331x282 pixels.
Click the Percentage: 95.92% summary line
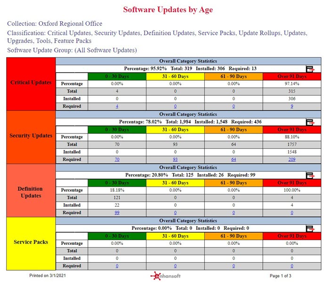(x=190, y=69)
